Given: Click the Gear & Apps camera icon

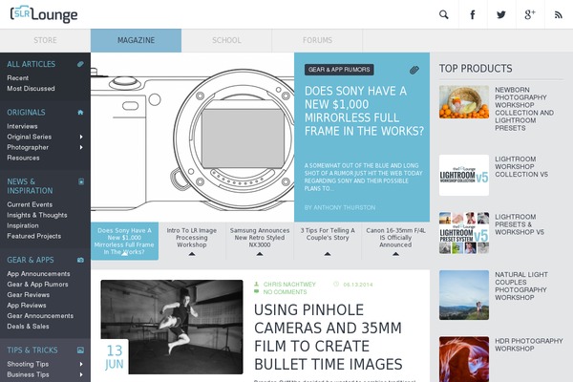Looking at the screenshot, I should click(80, 260).
